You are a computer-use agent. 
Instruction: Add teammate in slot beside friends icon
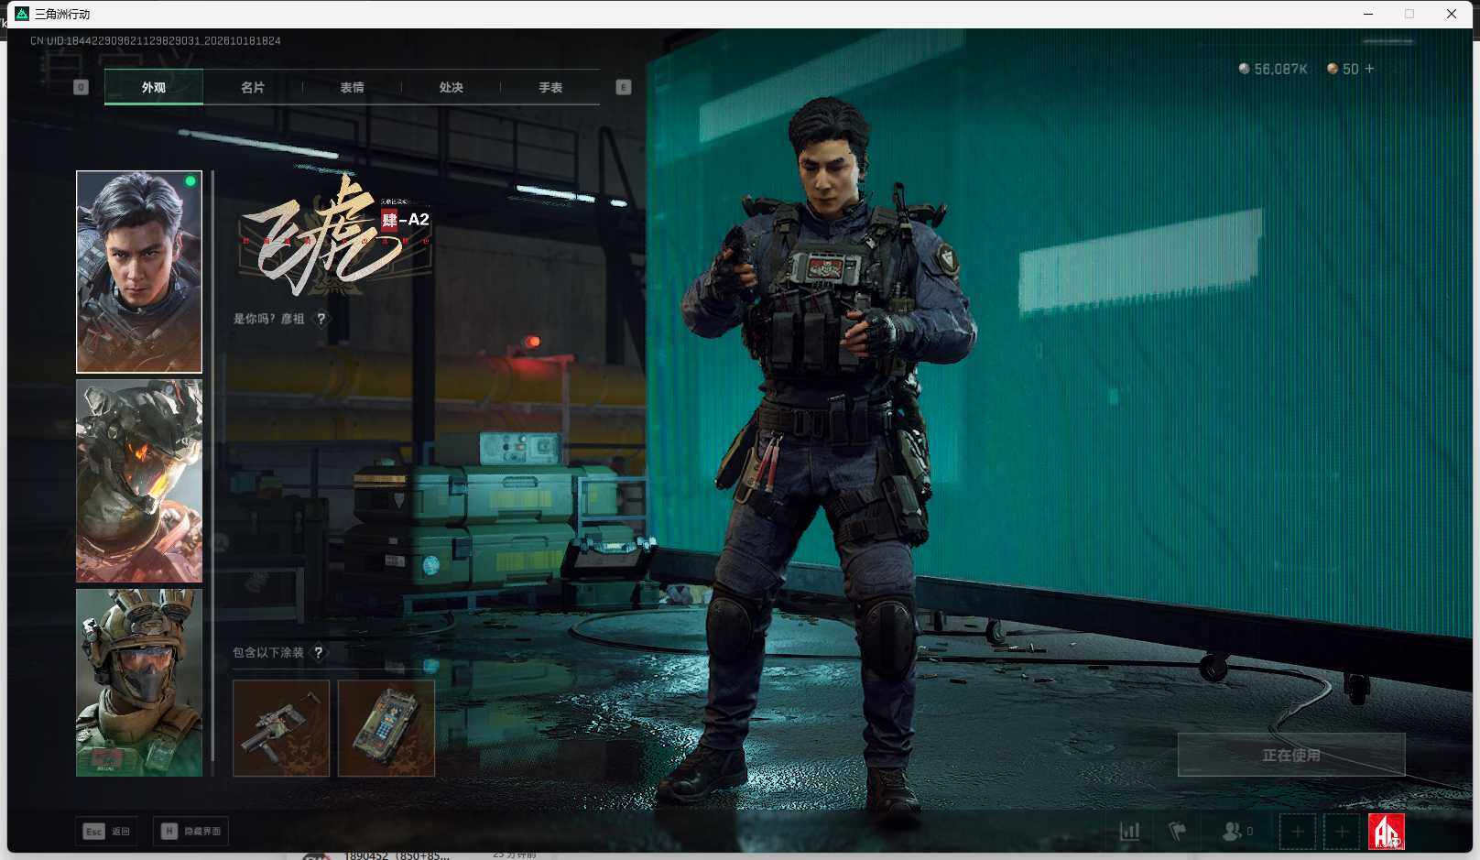(1298, 832)
